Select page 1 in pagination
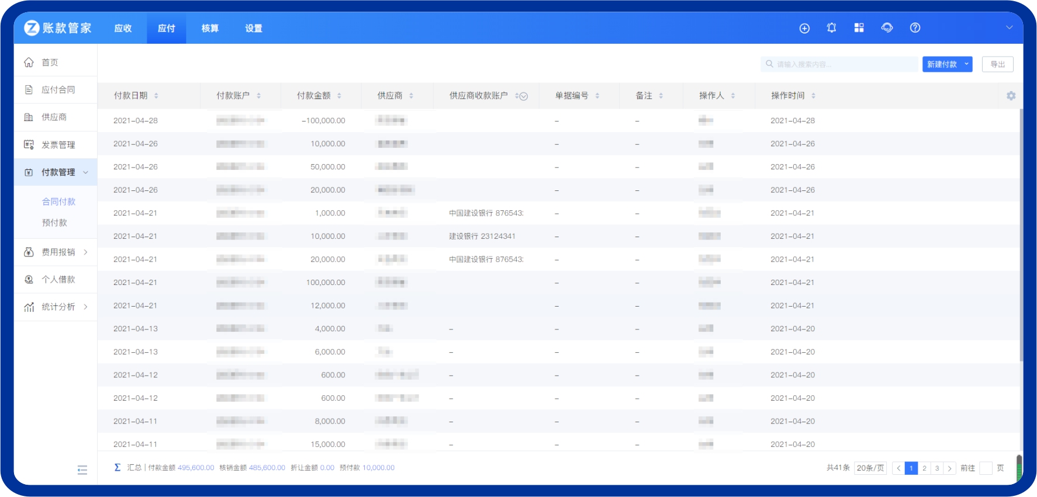 [911, 468]
